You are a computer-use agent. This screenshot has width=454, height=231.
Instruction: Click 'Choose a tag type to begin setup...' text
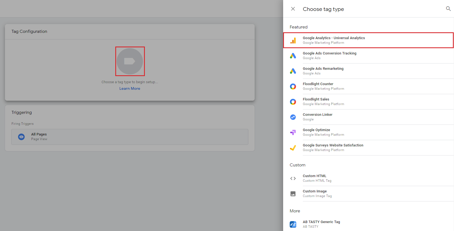tap(130, 82)
